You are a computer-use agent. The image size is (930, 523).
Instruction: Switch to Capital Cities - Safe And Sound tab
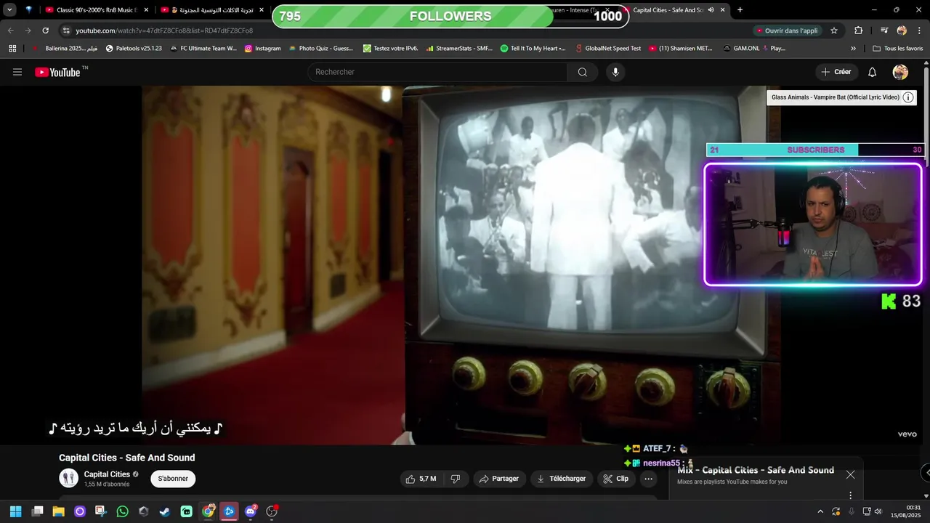[667, 10]
